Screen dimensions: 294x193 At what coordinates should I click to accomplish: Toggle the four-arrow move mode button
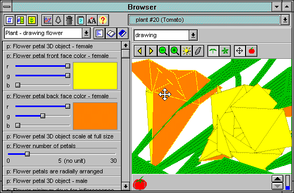coord(240,51)
